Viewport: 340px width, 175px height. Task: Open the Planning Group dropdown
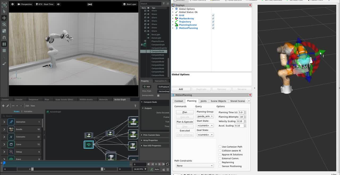[x=205, y=116]
